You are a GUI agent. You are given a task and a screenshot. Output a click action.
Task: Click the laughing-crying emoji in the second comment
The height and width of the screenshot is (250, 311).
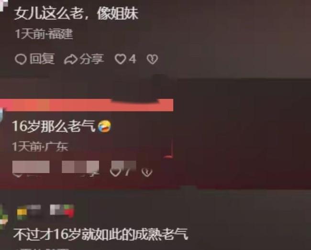click(x=104, y=126)
